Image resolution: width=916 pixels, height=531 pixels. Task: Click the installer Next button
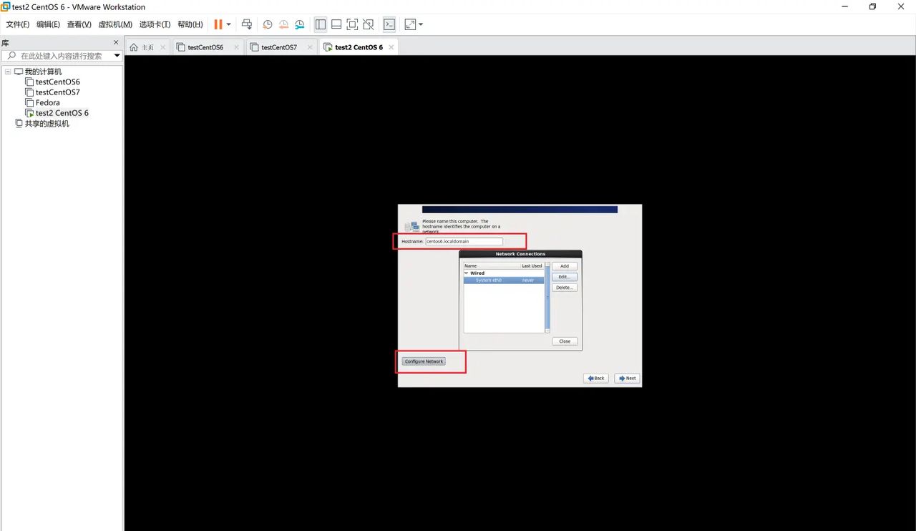628,379
